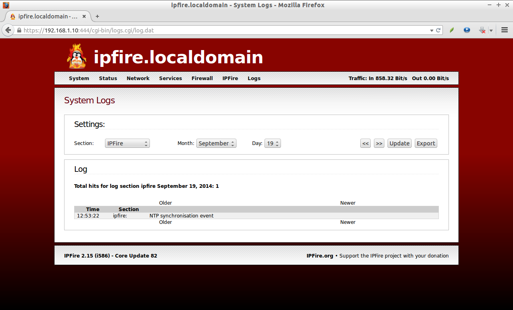Click the >> next day button

pyautogui.click(x=379, y=143)
